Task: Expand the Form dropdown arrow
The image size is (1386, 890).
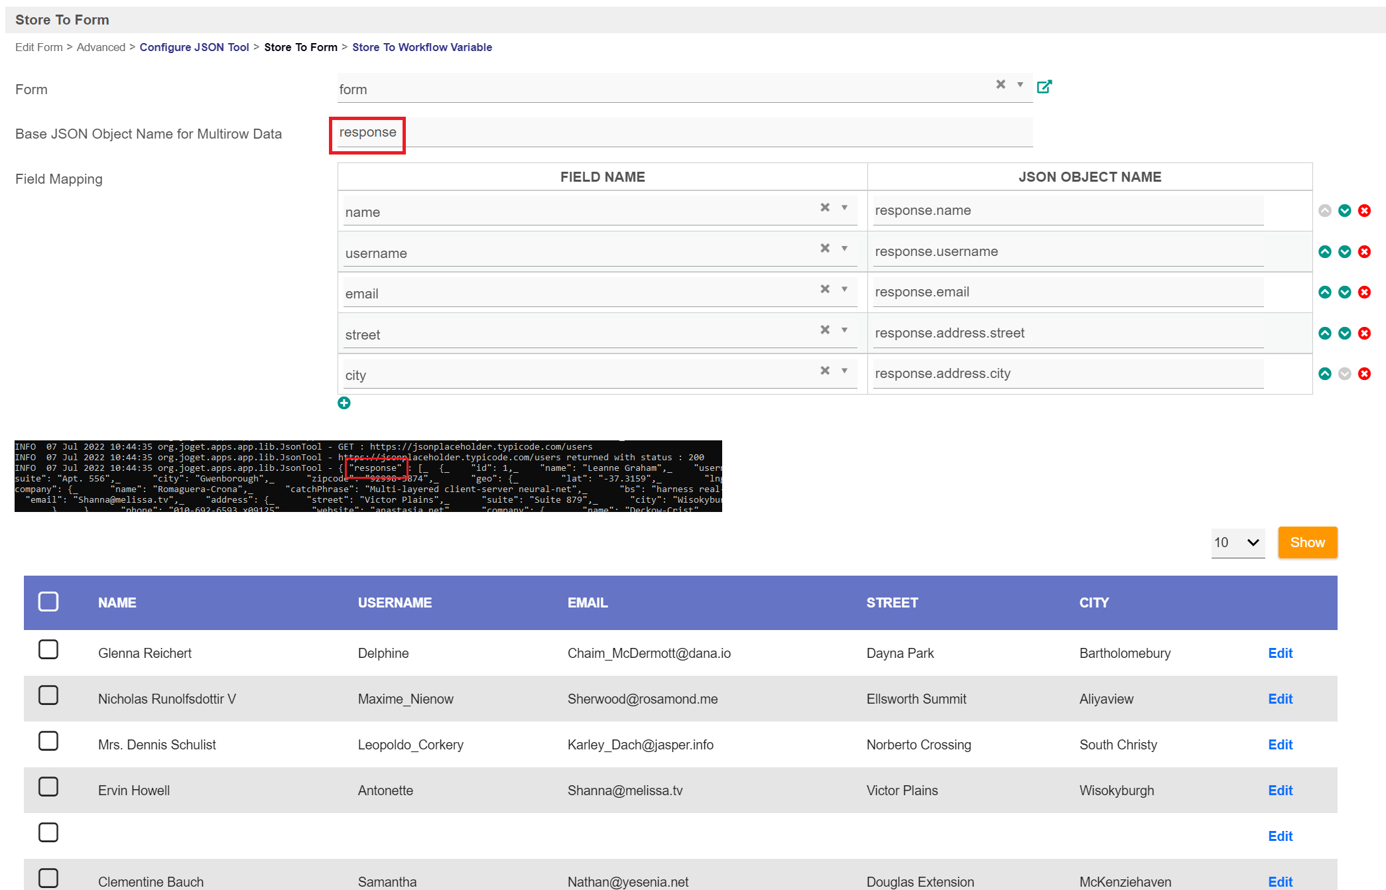Action: point(1020,85)
